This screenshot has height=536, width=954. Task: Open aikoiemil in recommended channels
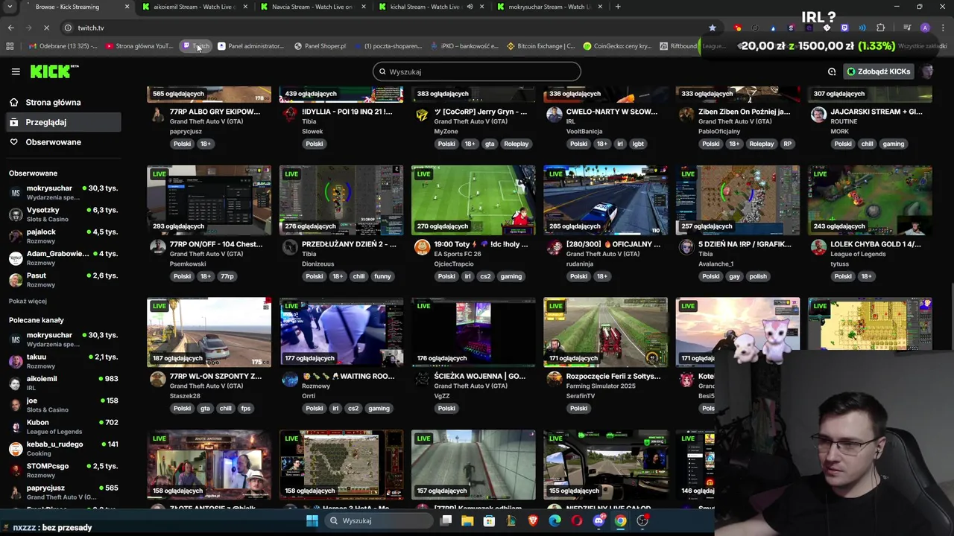(x=63, y=383)
